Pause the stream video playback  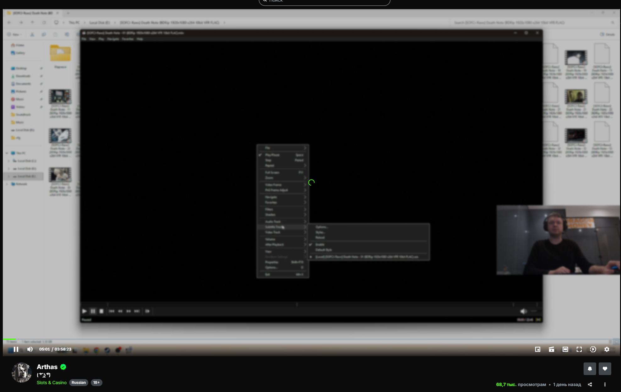[16, 349]
